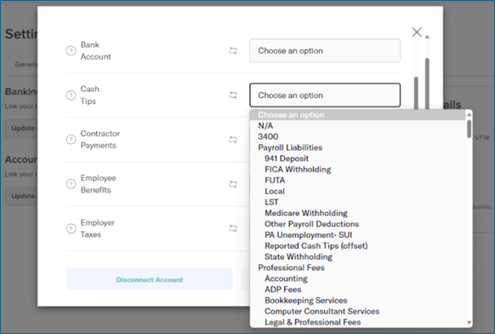The height and width of the screenshot is (334, 495).
Task: Click the sync arrows icon for Employer Taxes
Action: (x=233, y=228)
